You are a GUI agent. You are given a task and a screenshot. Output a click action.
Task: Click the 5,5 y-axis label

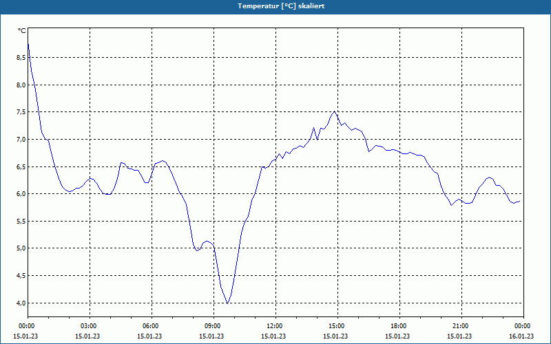(21, 221)
